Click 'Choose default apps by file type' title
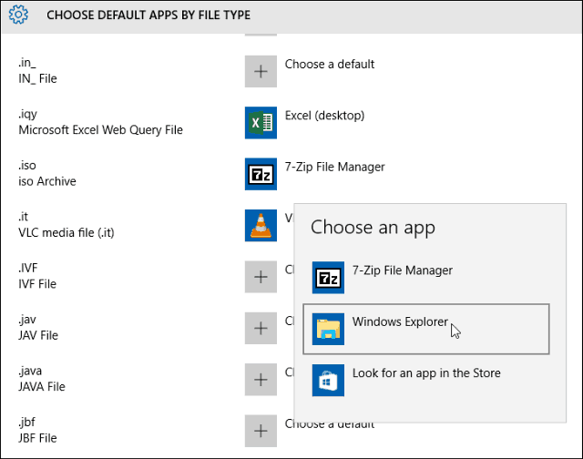The height and width of the screenshot is (459, 583). [148, 15]
